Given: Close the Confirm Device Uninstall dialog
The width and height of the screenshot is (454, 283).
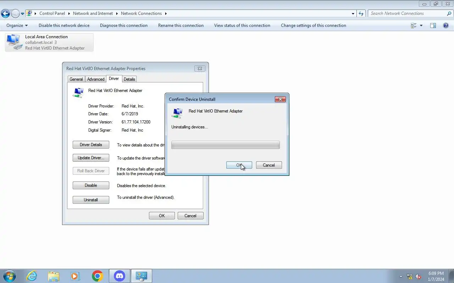Looking at the screenshot, I should click(280, 99).
